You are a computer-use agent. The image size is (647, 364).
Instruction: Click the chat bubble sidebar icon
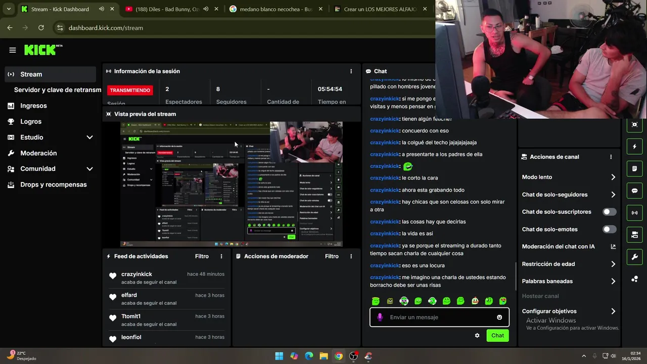[634, 191]
